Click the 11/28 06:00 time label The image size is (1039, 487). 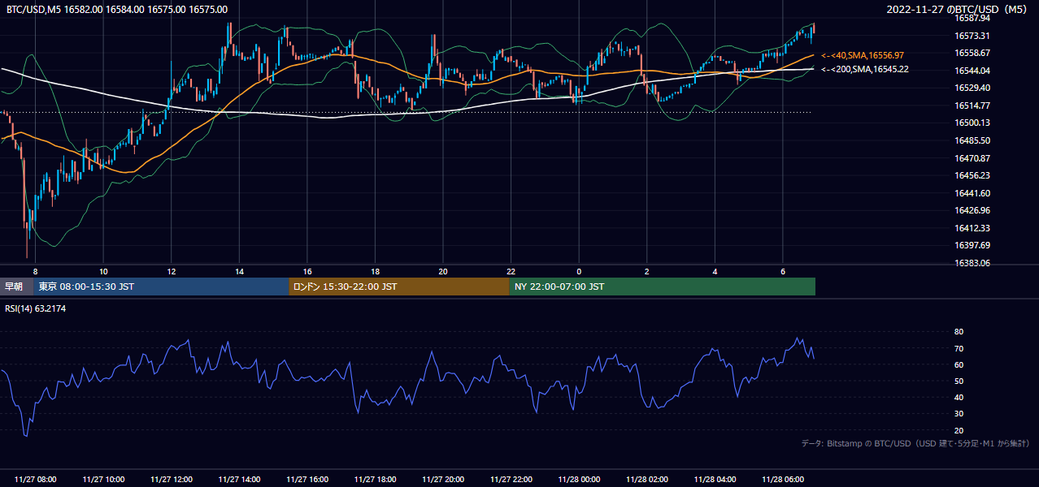[782, 480]
